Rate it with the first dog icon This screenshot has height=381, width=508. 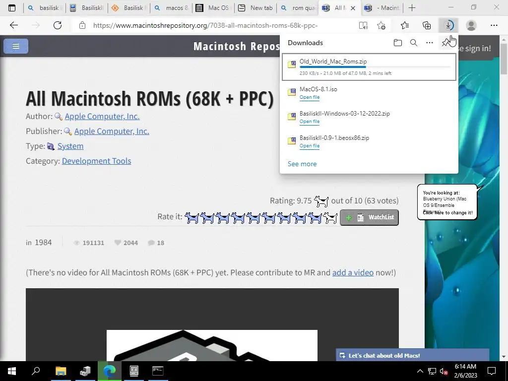coord(191,218)
